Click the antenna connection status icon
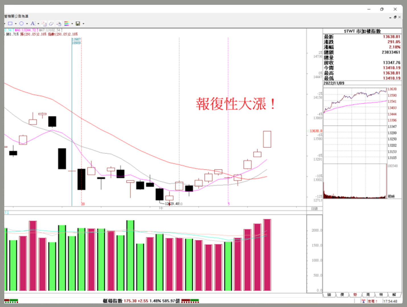407x307 pixels. pos(363,301)
